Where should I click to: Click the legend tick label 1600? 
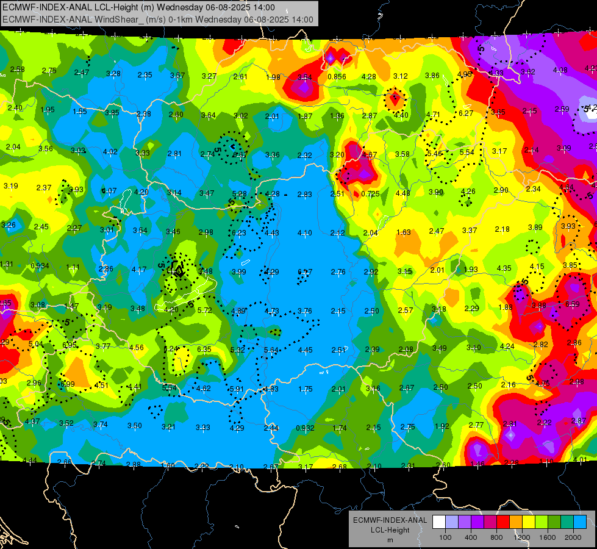(548, 537)
